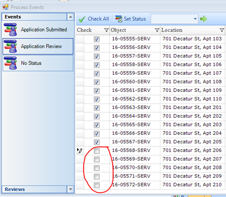Check the box for 16-05570-SERV
226x197 pixels.
tap(97, 168)
